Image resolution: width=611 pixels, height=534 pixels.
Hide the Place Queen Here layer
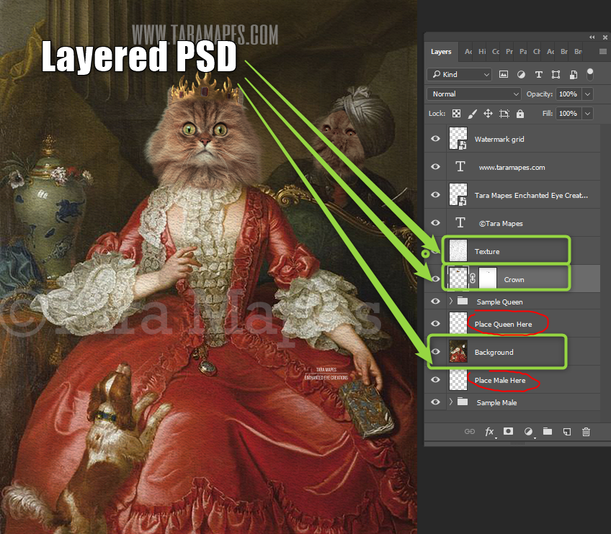pyautogui.click(x=435, y=323)
